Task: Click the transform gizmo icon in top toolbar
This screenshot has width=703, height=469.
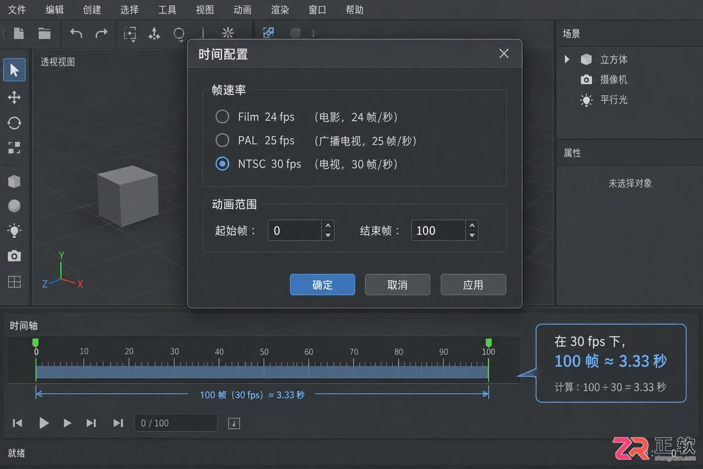Action: (154, 33)
